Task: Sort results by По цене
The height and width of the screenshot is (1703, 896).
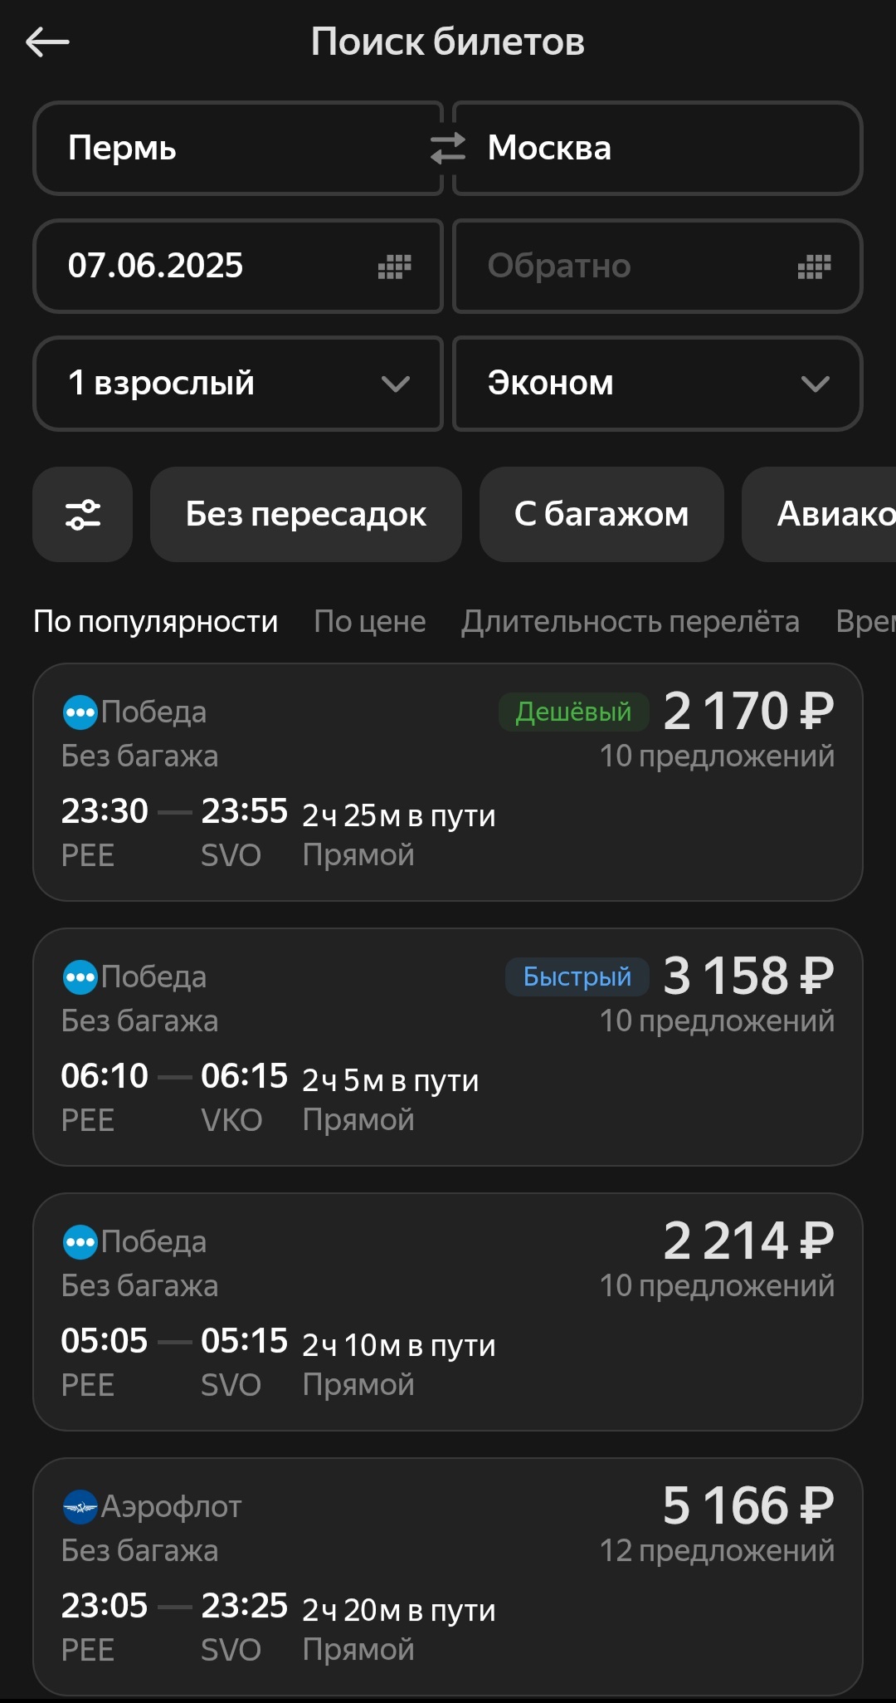Action: [x=370, y=621]
